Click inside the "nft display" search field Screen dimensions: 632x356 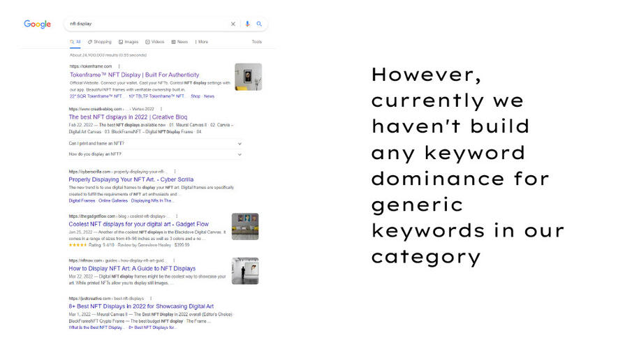[x=147, y=24]
